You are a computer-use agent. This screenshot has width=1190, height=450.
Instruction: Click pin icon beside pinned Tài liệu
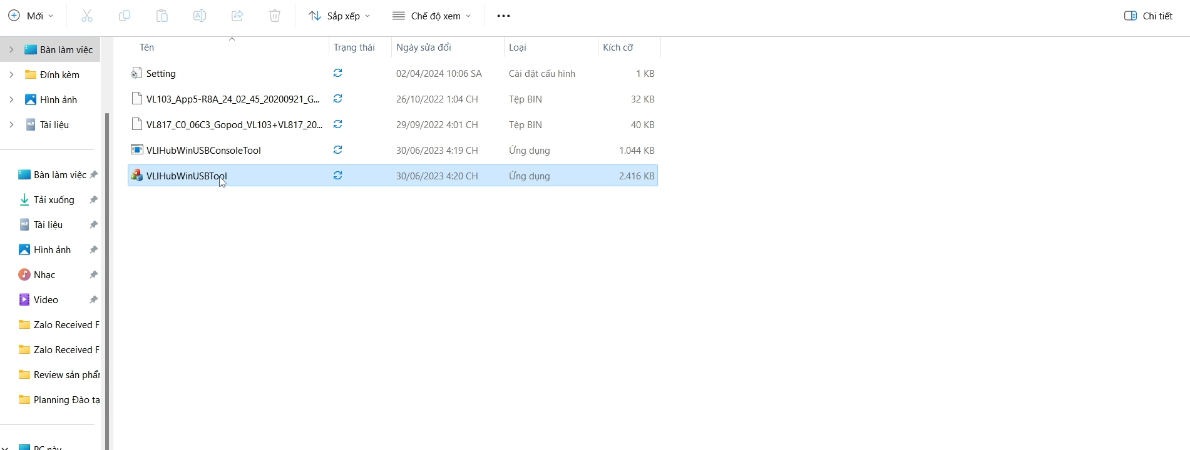(93, 225)
